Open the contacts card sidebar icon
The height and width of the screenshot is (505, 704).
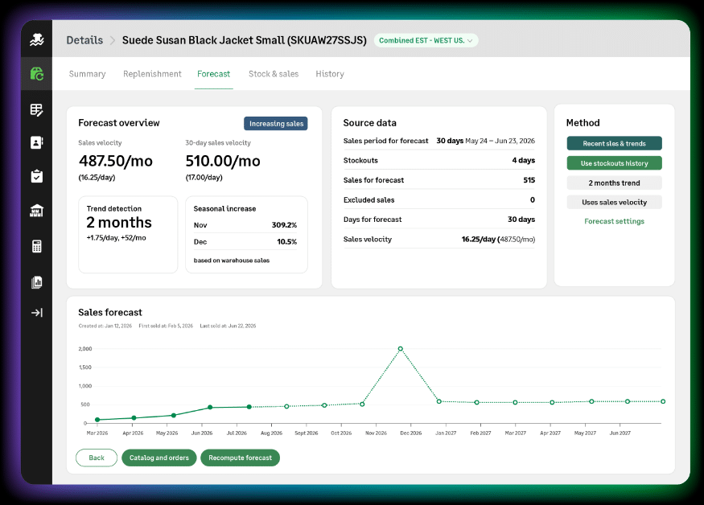click(37, 143)
